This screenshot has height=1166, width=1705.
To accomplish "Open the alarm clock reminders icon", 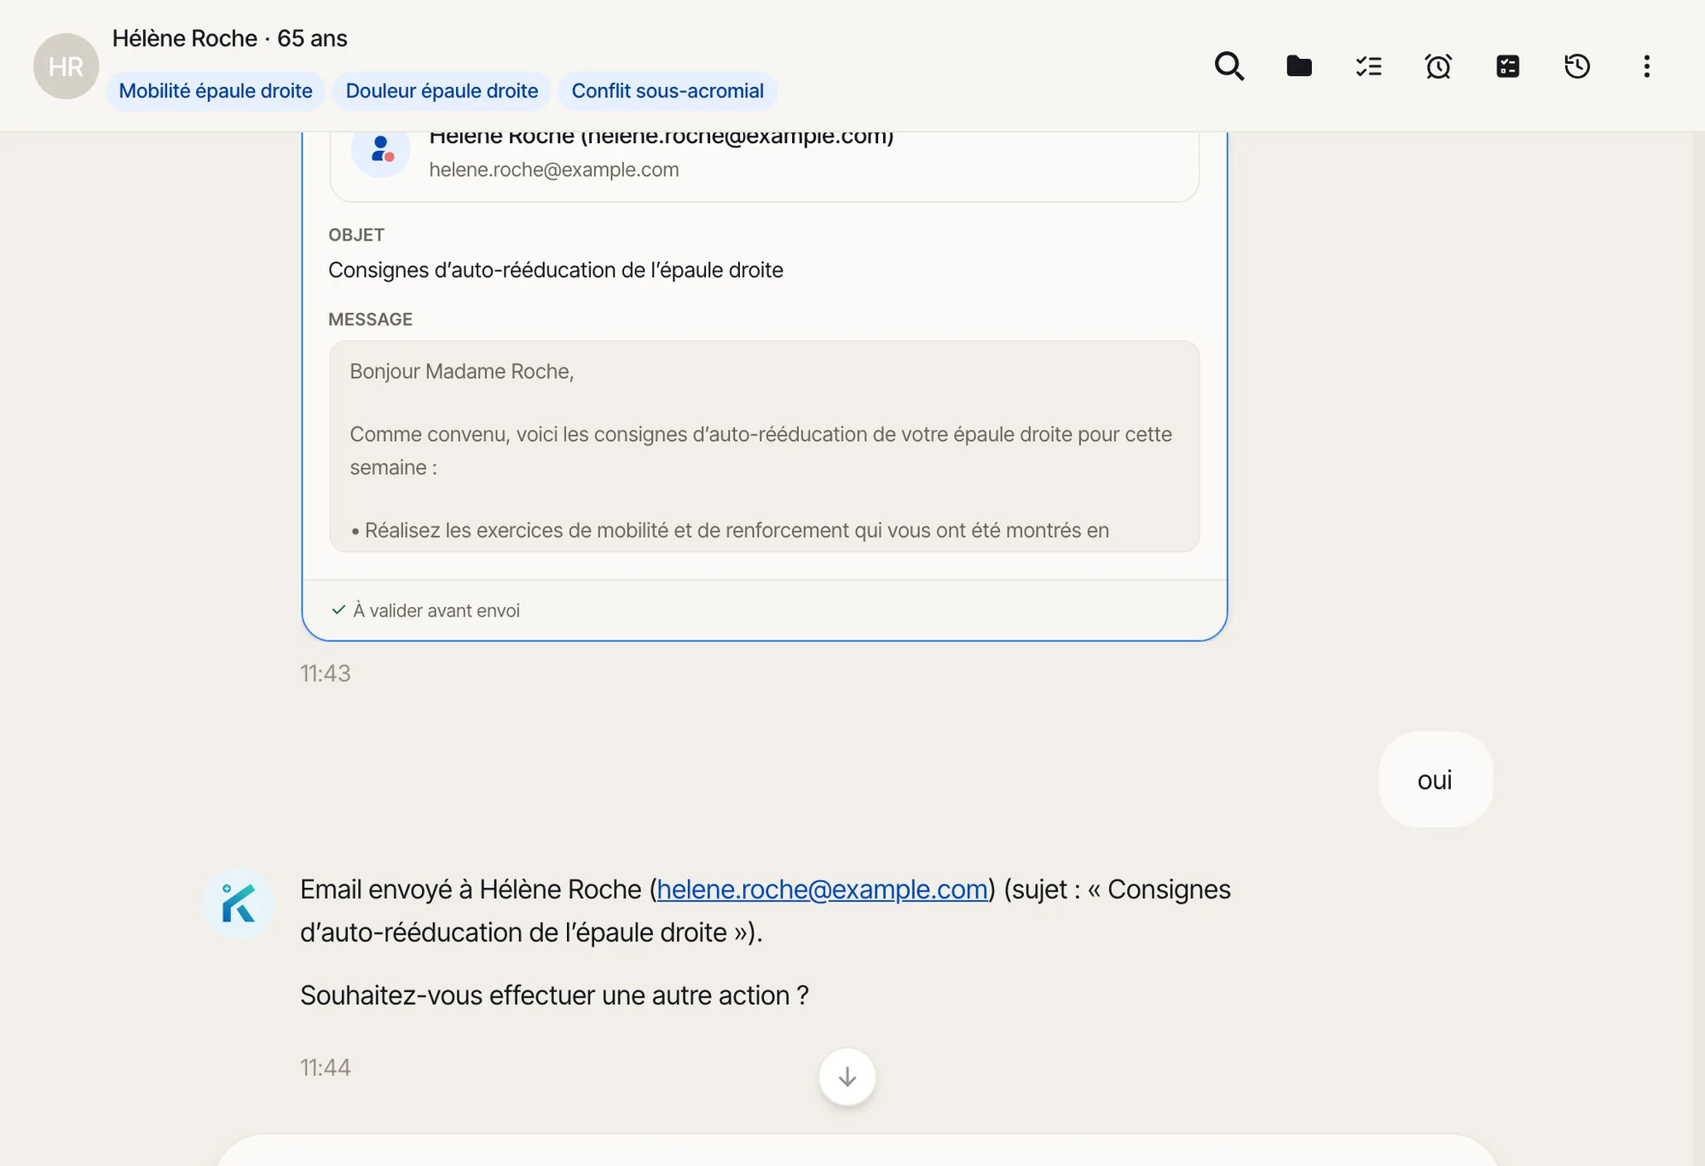I will (1438, 66).
